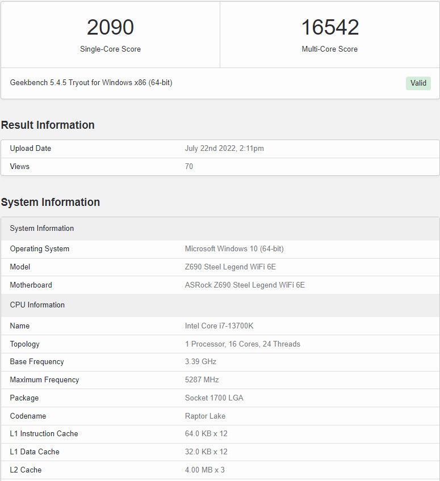The image size is (440, 481).
Task: Click the multi-core score 16542
Action: click(x=330, y=27)
